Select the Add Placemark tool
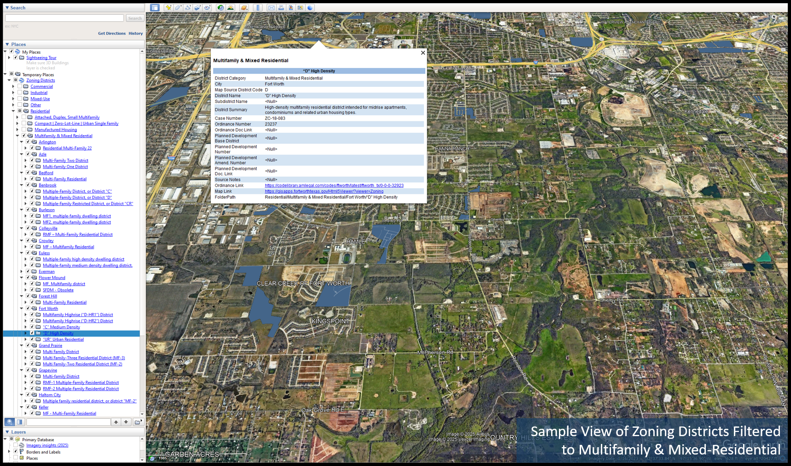The image size is (791, 466). point(169,8)
